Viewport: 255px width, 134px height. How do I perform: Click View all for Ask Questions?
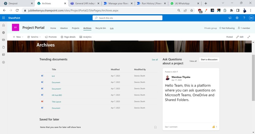point(193,61)
